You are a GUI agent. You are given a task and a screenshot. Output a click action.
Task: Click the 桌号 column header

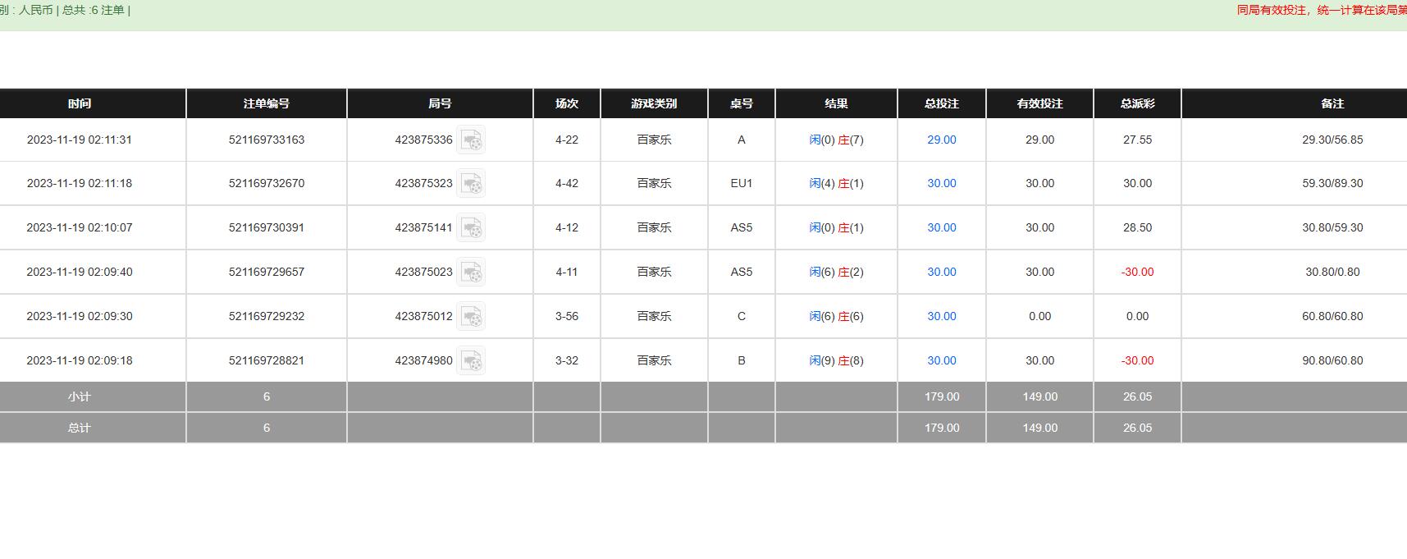click(742, 103)
